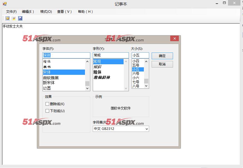Open the 编辑(E) menu

click(28, 12)
